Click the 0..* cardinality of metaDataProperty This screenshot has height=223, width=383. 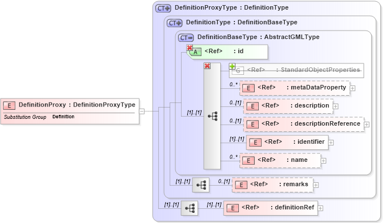tap(233, 84)
